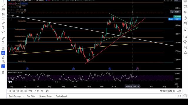Viewport: 188px width, 105px height.
Task: Select the Text annotation tool
Action: click(3, 28)
